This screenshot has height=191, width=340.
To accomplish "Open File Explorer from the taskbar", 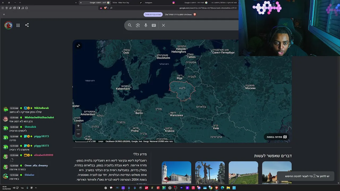I will pyautogui.click(x=228, y=188).
